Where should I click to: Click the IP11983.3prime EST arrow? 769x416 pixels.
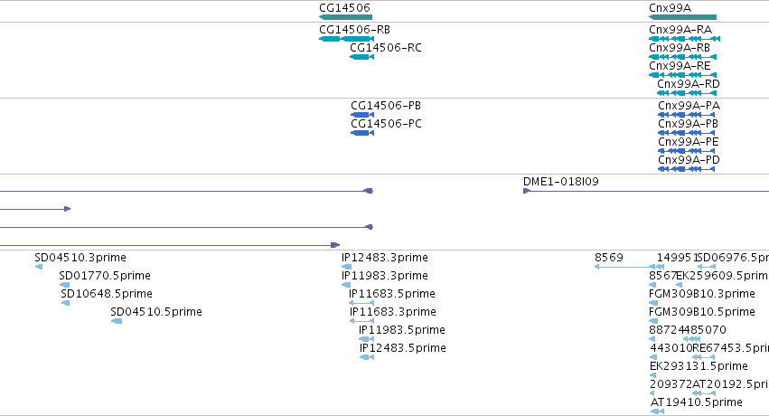coord(346,285)
